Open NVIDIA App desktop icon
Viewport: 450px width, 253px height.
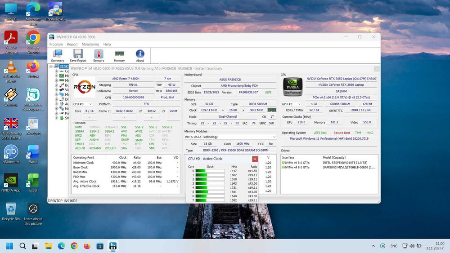click(x=11, y=183)
